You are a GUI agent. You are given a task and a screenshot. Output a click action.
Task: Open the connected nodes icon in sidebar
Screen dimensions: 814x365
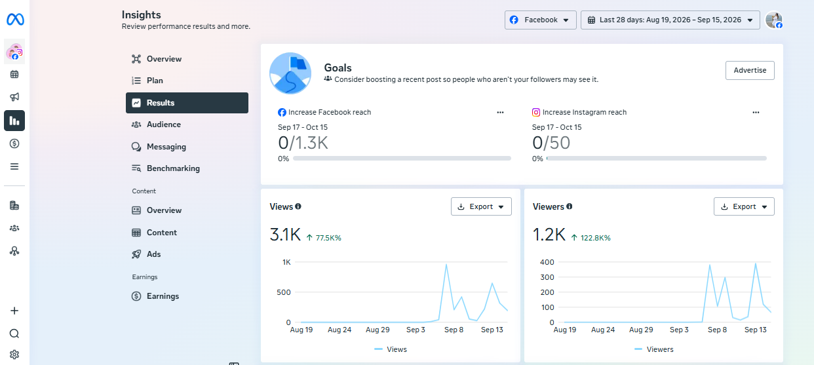pyautogui.click(x=14, y=250)
